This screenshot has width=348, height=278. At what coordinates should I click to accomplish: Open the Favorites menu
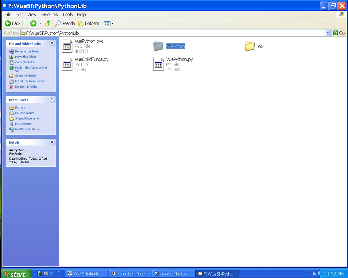(49, 14)
